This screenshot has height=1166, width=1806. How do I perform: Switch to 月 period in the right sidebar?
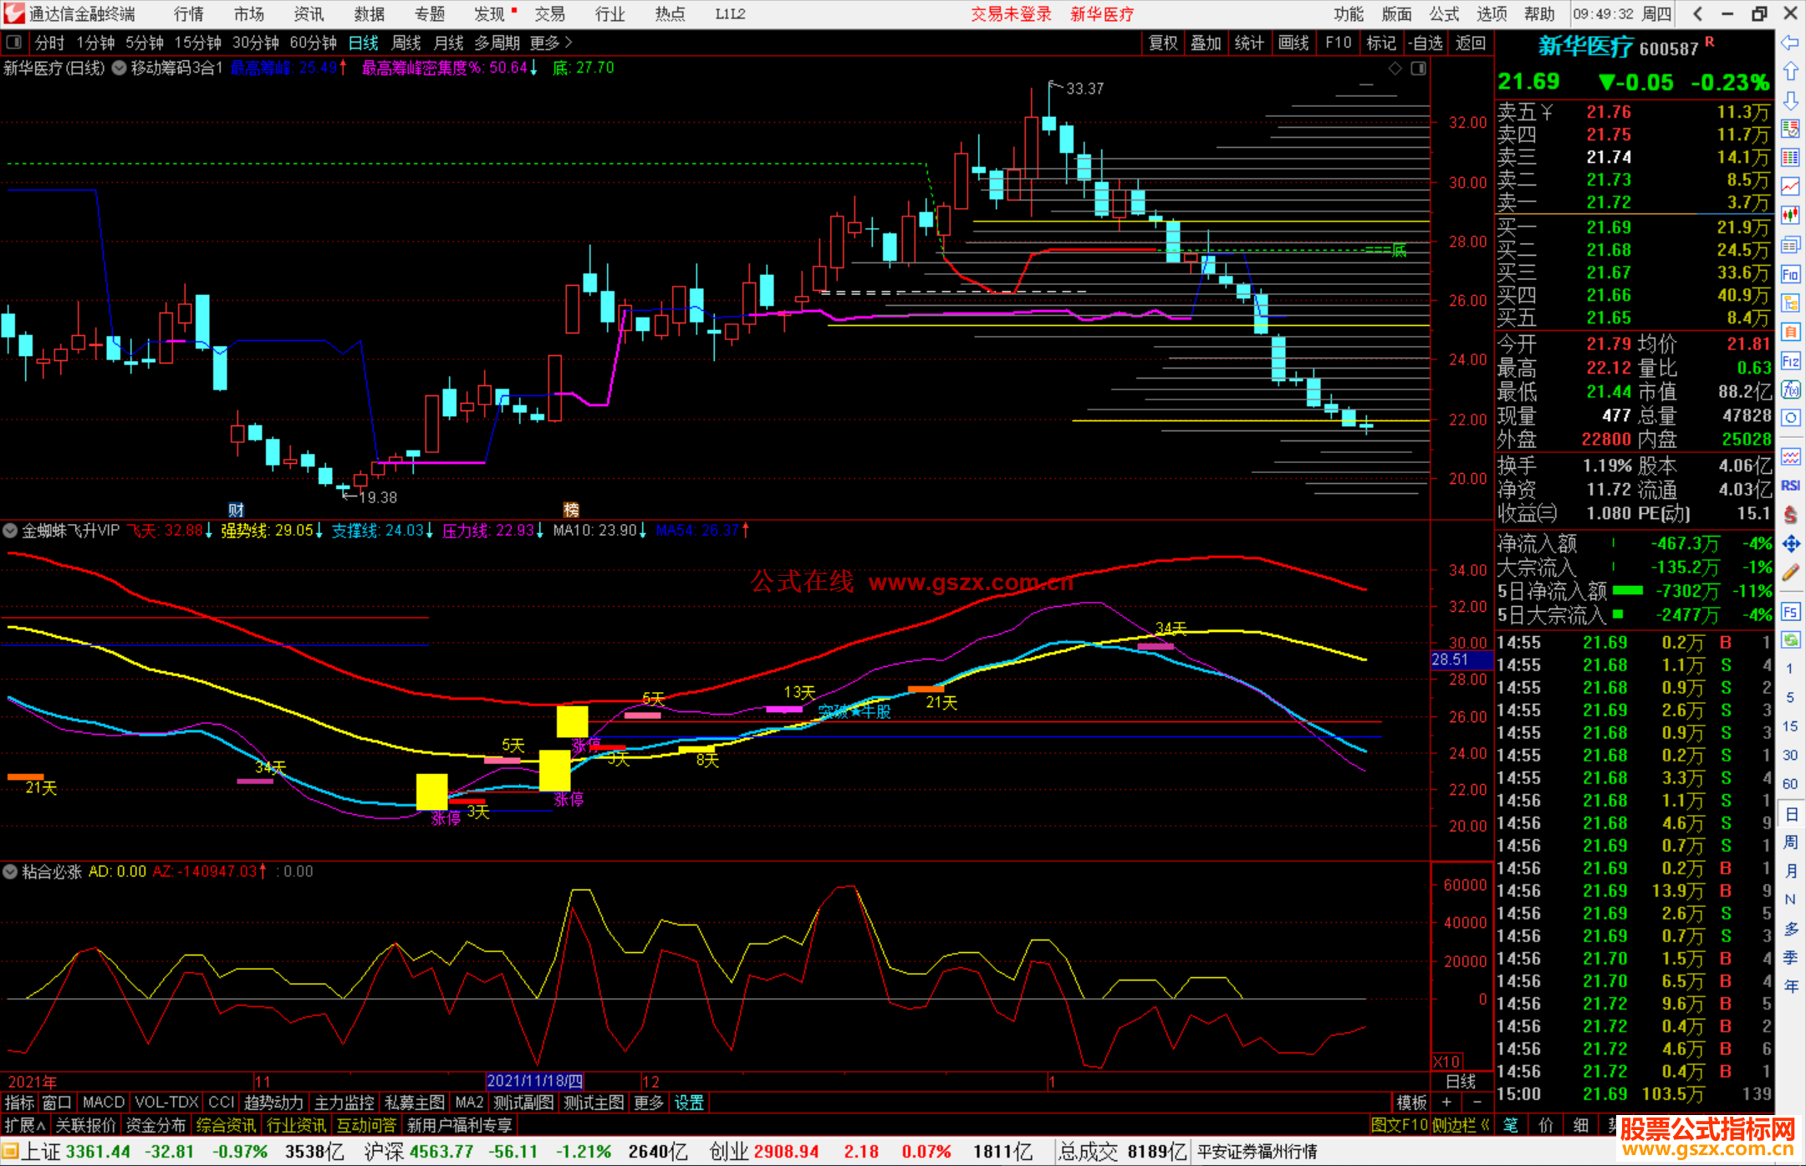point(1790,871)
